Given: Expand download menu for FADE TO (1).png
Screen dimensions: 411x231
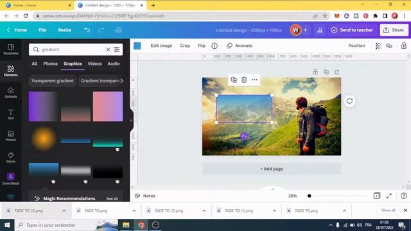Looking at the screenshot, I should [x=274, y=210].
